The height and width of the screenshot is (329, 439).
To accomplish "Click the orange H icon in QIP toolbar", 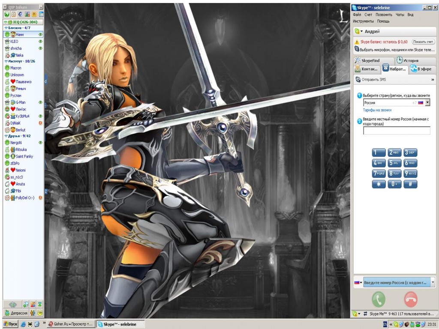I will pyautogui.click(x=34, y=14).
